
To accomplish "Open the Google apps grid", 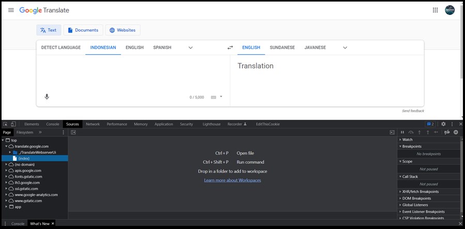I will click(435, 10).
